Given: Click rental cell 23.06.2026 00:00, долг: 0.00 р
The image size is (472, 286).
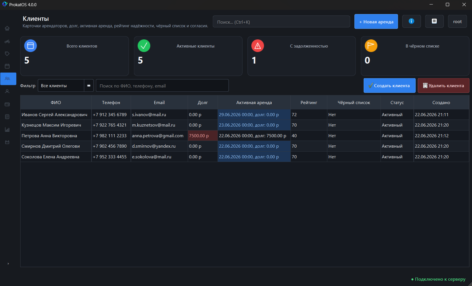Looking at the screenshot, I should coord(254,125).
